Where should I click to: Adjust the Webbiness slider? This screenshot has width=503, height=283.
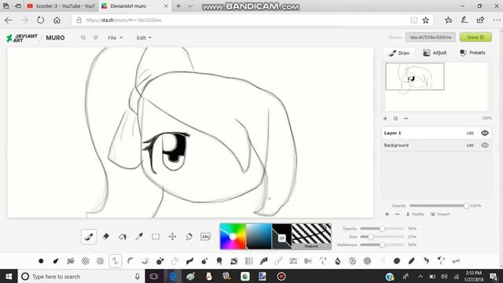[x=382, y=244]
